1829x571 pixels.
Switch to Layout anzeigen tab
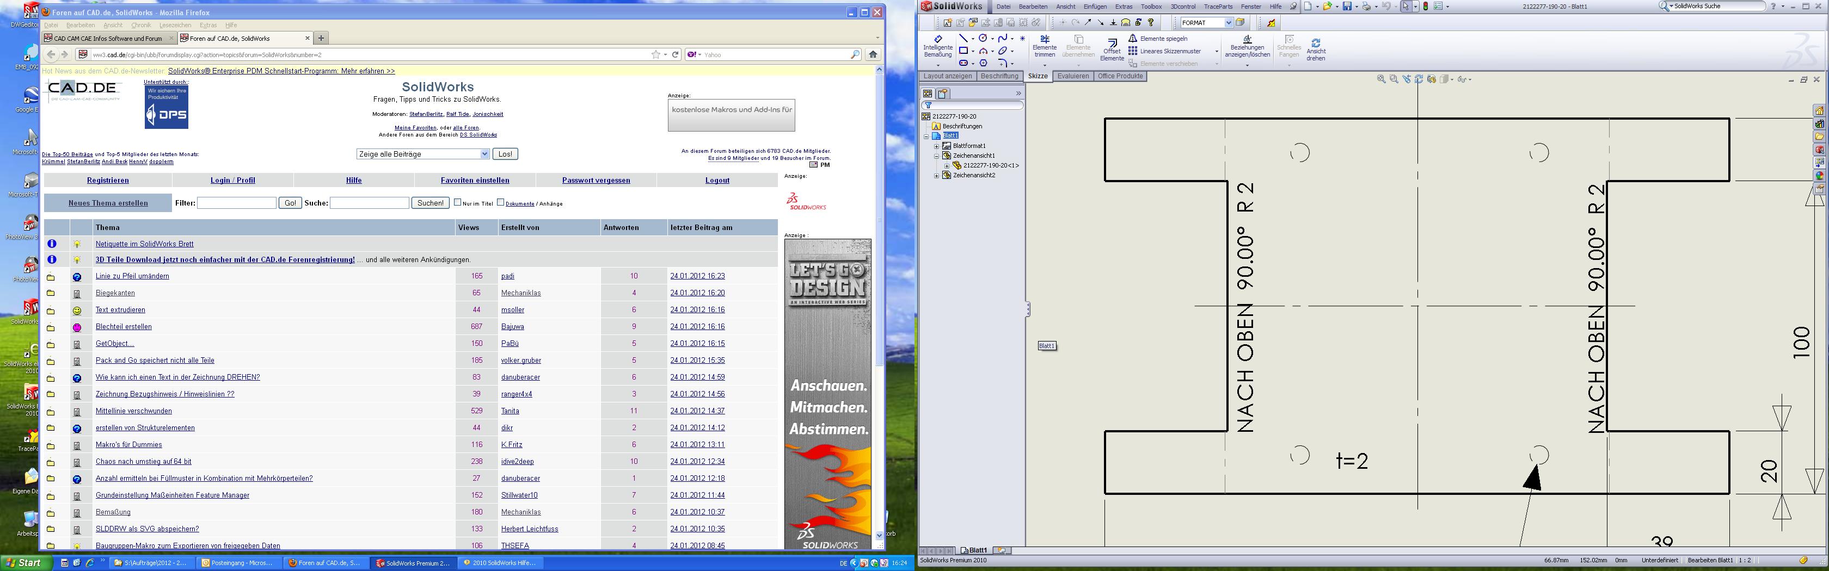(x=947, y=77)
